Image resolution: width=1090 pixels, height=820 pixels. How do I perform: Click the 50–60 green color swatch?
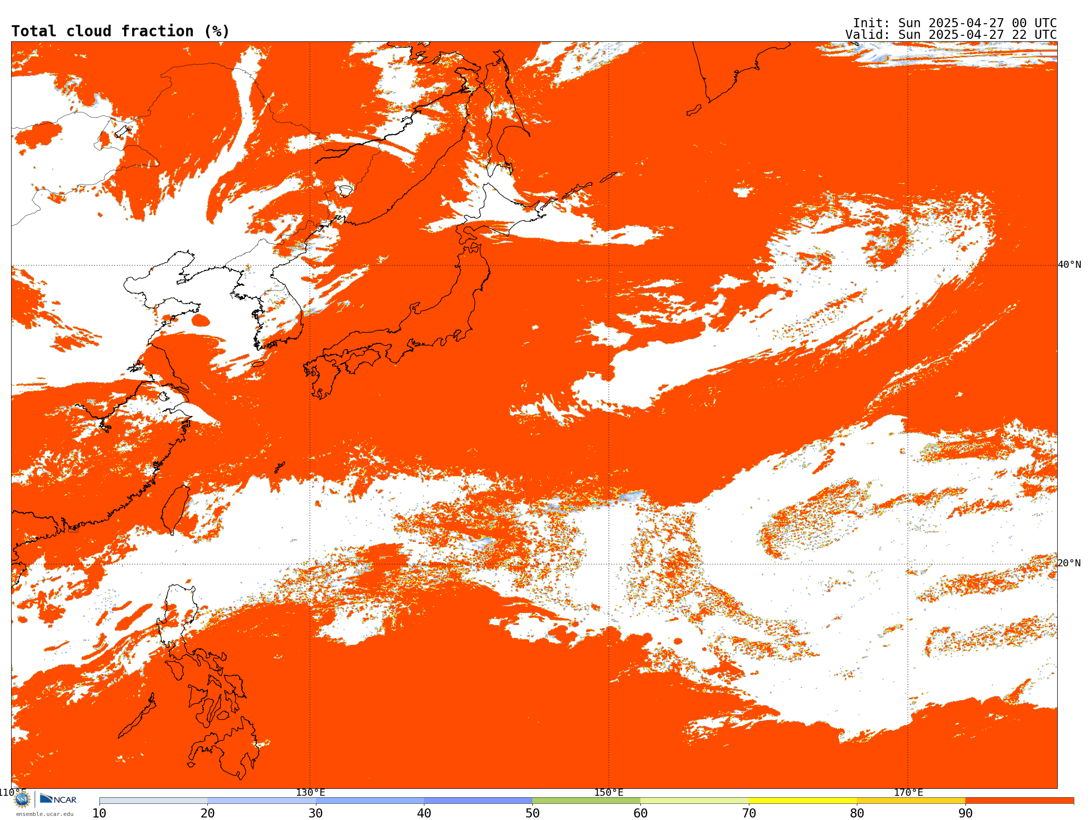coord(586,801)
